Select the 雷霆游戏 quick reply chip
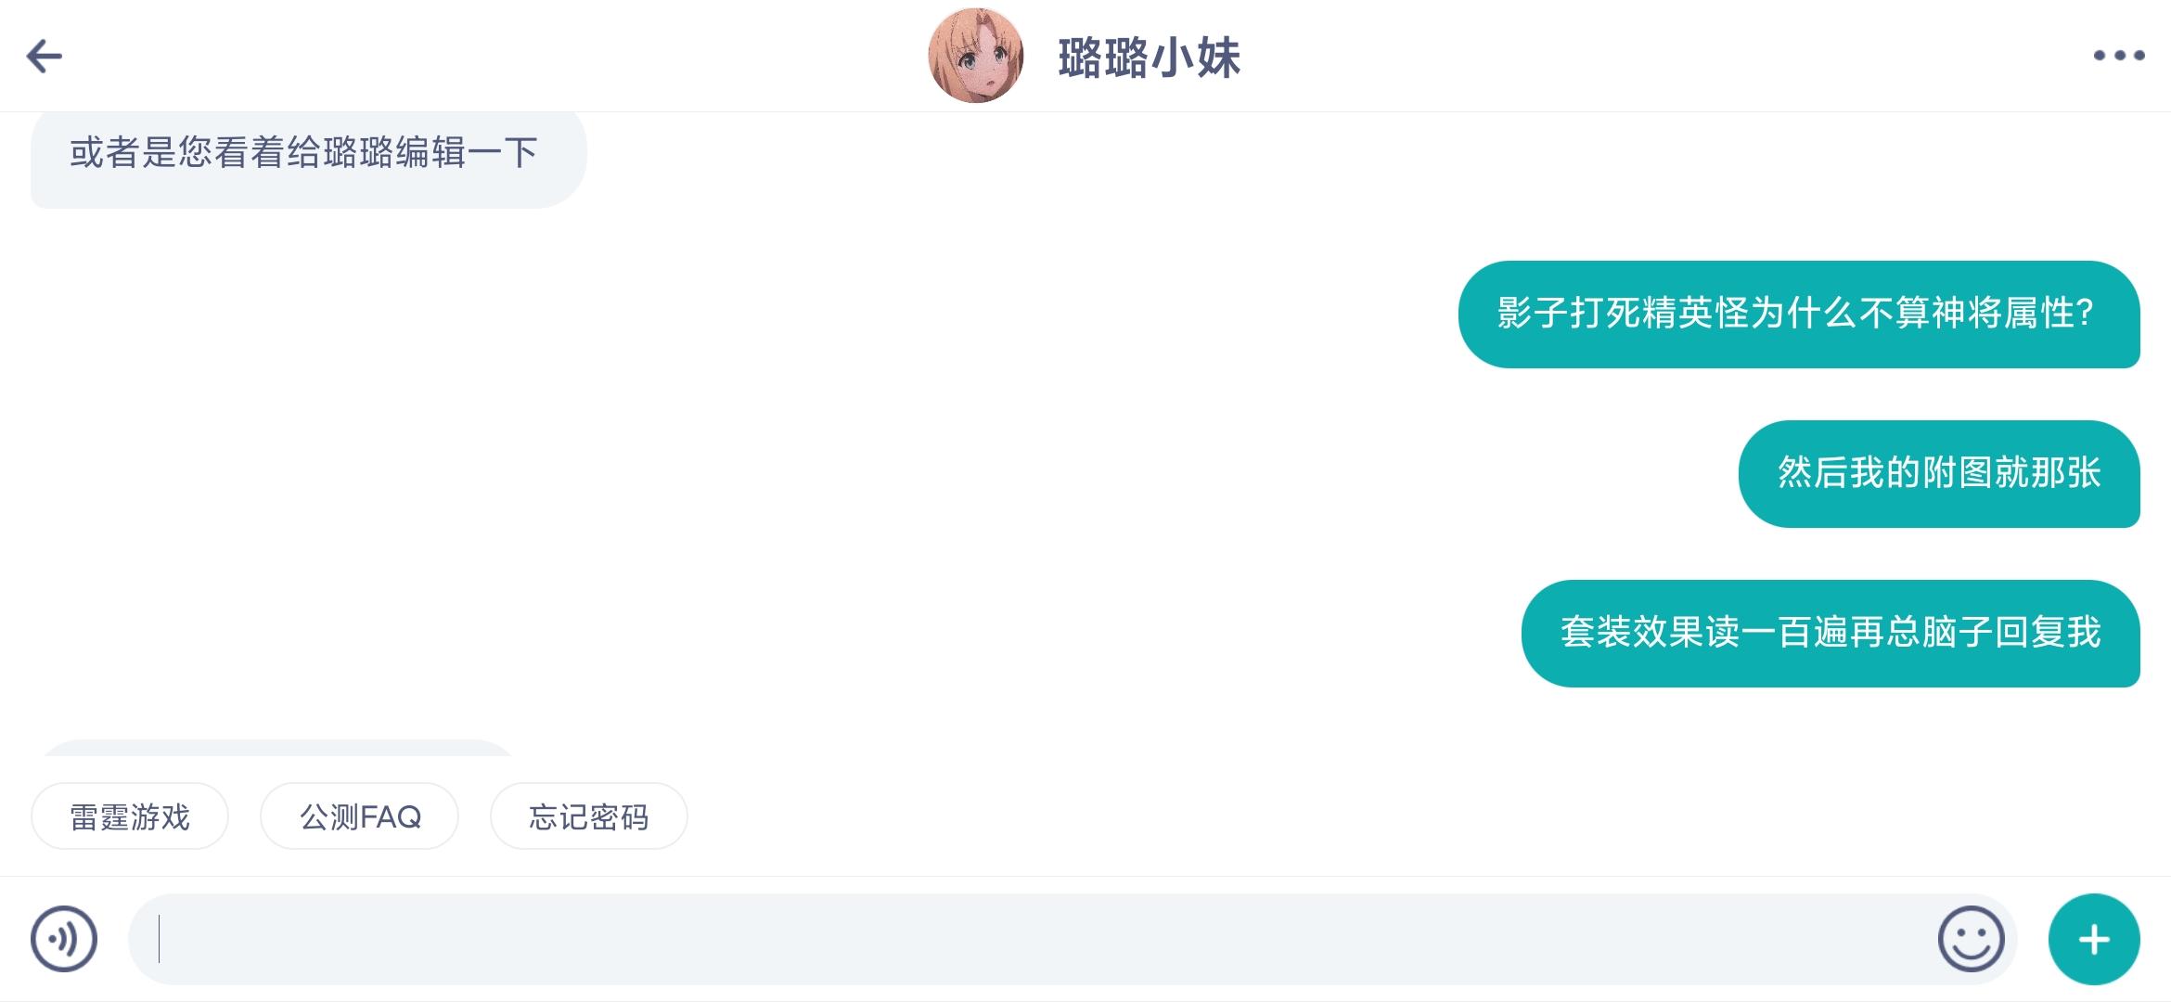The width and height of the screenshot is (2171, 1002). (130, 816)
